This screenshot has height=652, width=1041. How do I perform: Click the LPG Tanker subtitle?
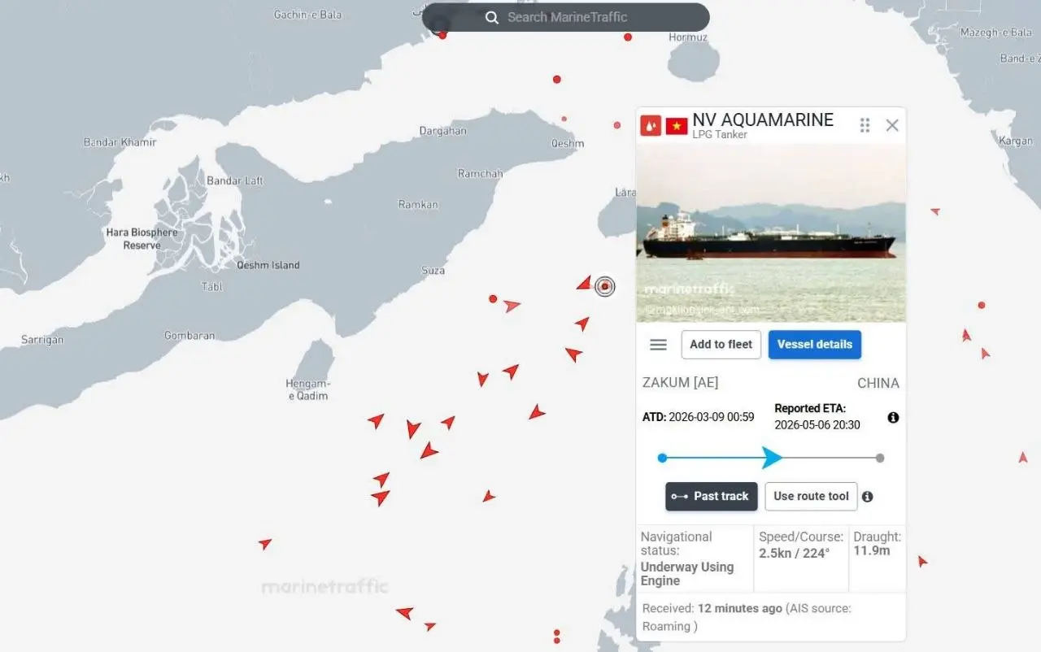[x=720, y=135]
